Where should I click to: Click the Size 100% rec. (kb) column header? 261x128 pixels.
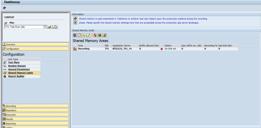192,45
